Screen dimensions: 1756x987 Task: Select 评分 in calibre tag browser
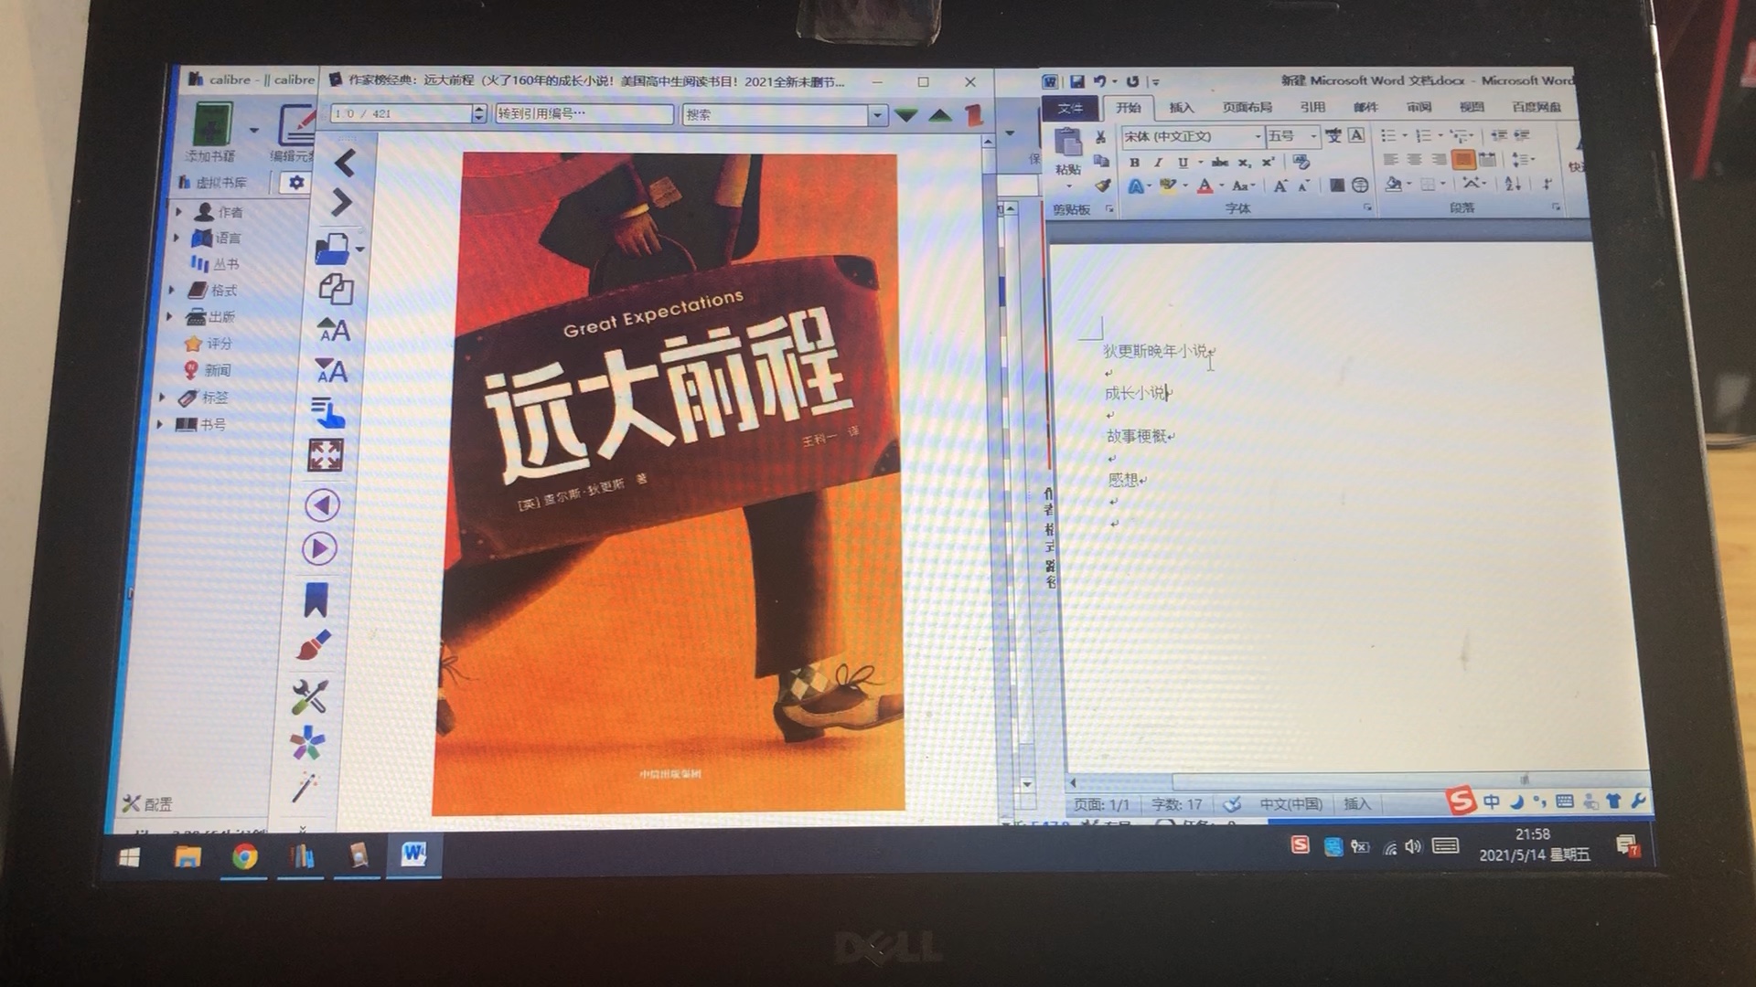click(x=208, y=344)
